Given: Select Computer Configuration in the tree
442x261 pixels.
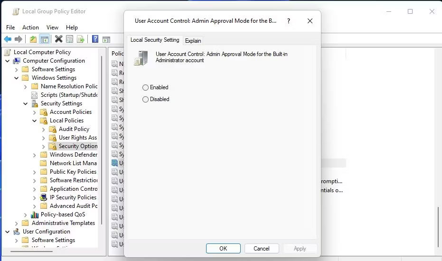Looking at the screenshot, I should coord(54,61).
